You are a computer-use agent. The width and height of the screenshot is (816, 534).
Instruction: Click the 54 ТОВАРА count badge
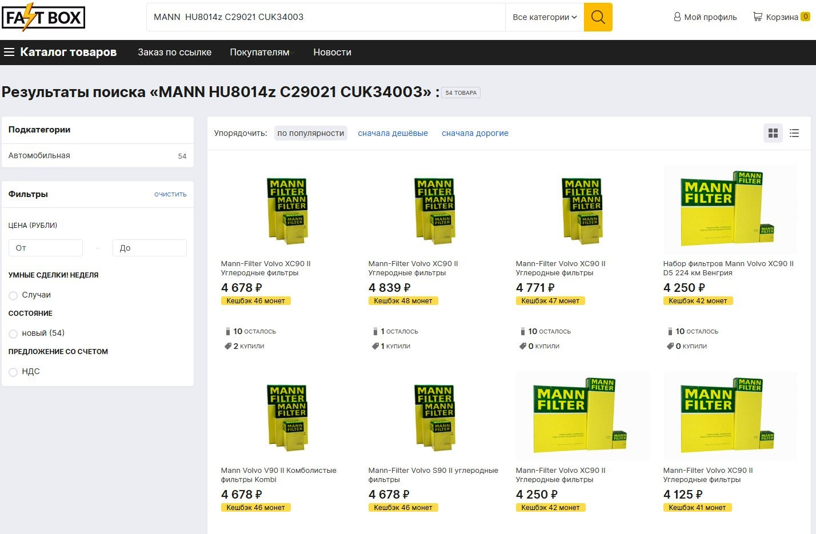(461, 93)
